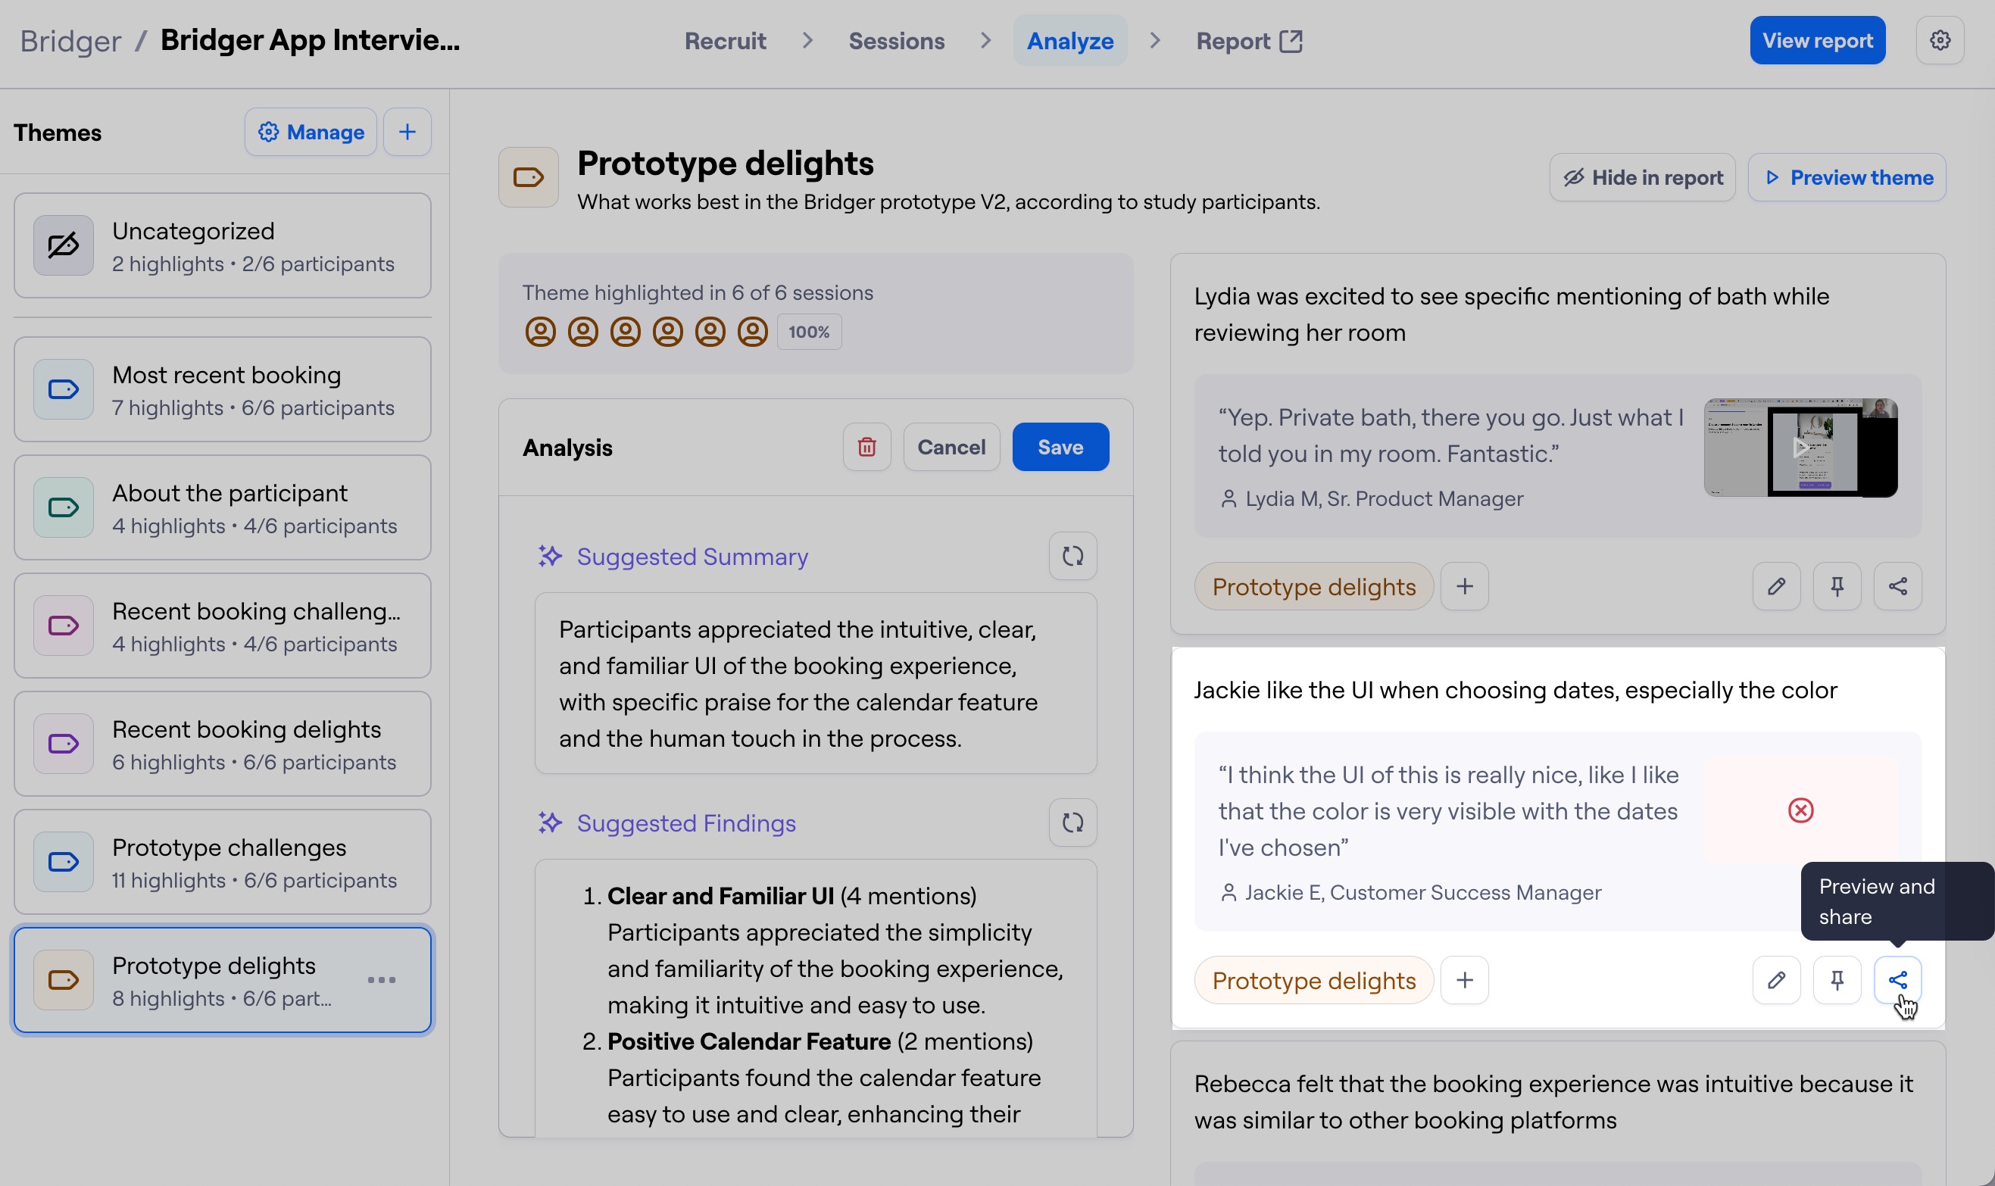Cancel analysis editing

click(x=951, y=447)
